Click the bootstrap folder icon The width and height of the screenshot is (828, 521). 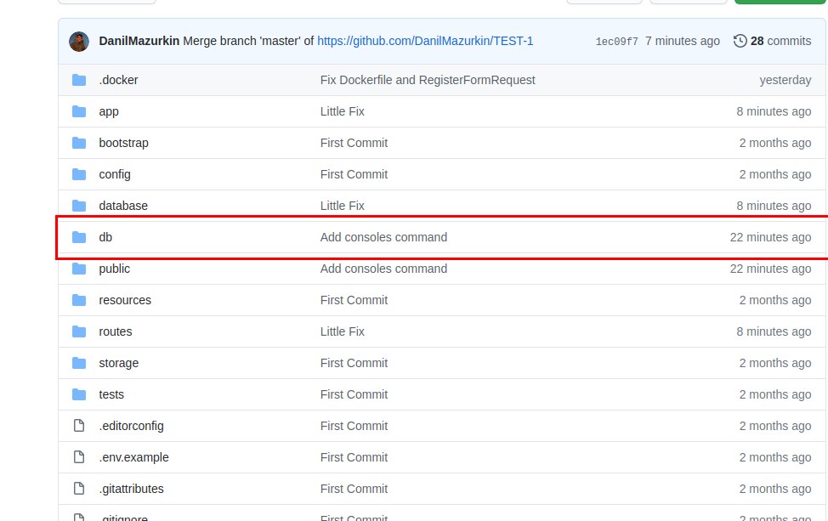(x=79, y=143)
